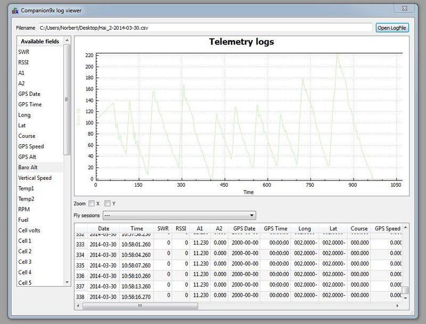Click the Lat column header
Viewport: 426px width, 324px height.
pos(333,228)
